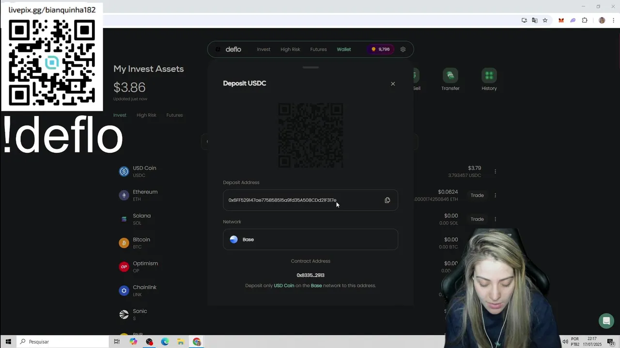
Task: Open deflo settings gear
Action: point(403,49)
